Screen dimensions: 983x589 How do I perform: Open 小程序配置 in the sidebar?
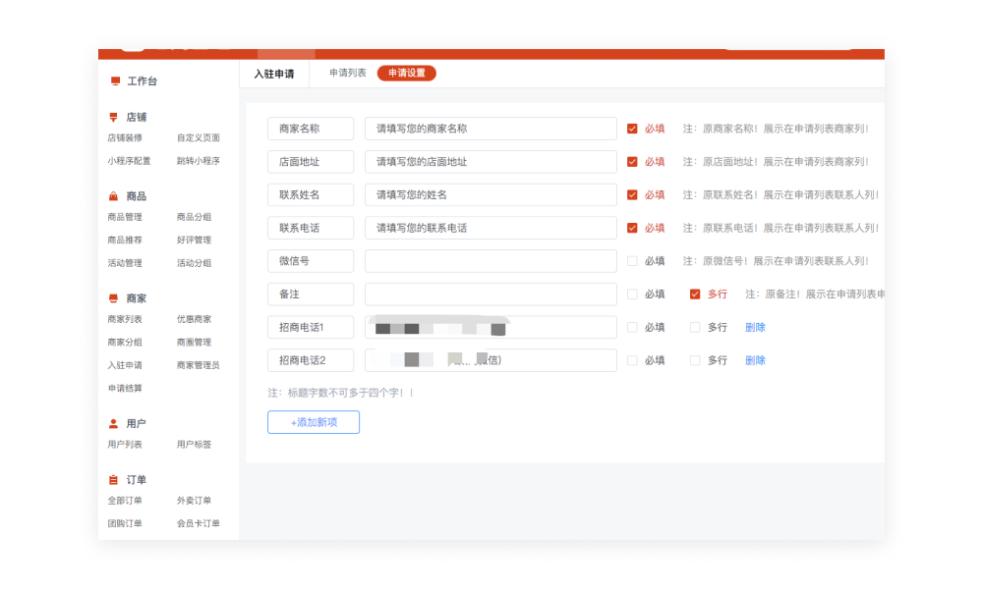128,160
